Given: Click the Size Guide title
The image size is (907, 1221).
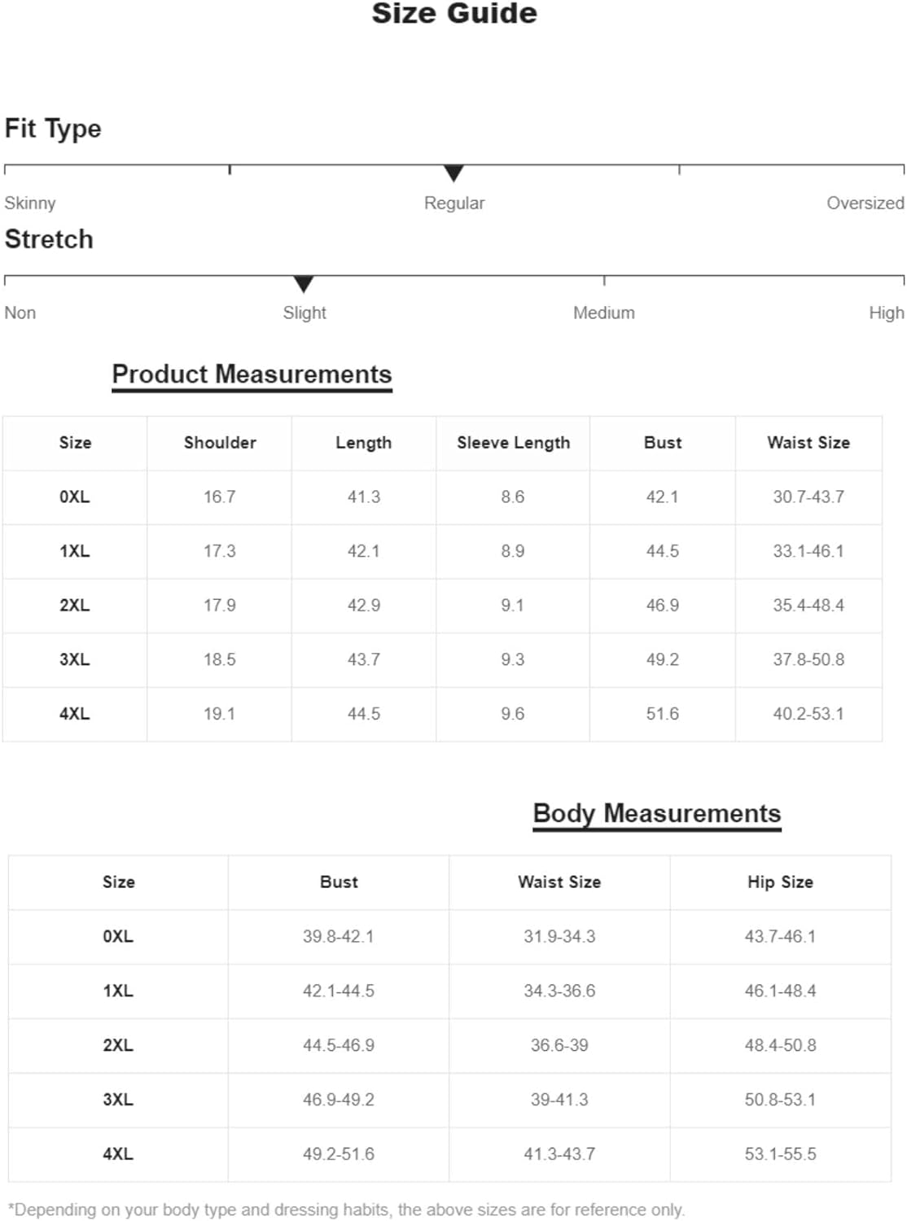Looking at the screenshot, I should pos(454,13).
